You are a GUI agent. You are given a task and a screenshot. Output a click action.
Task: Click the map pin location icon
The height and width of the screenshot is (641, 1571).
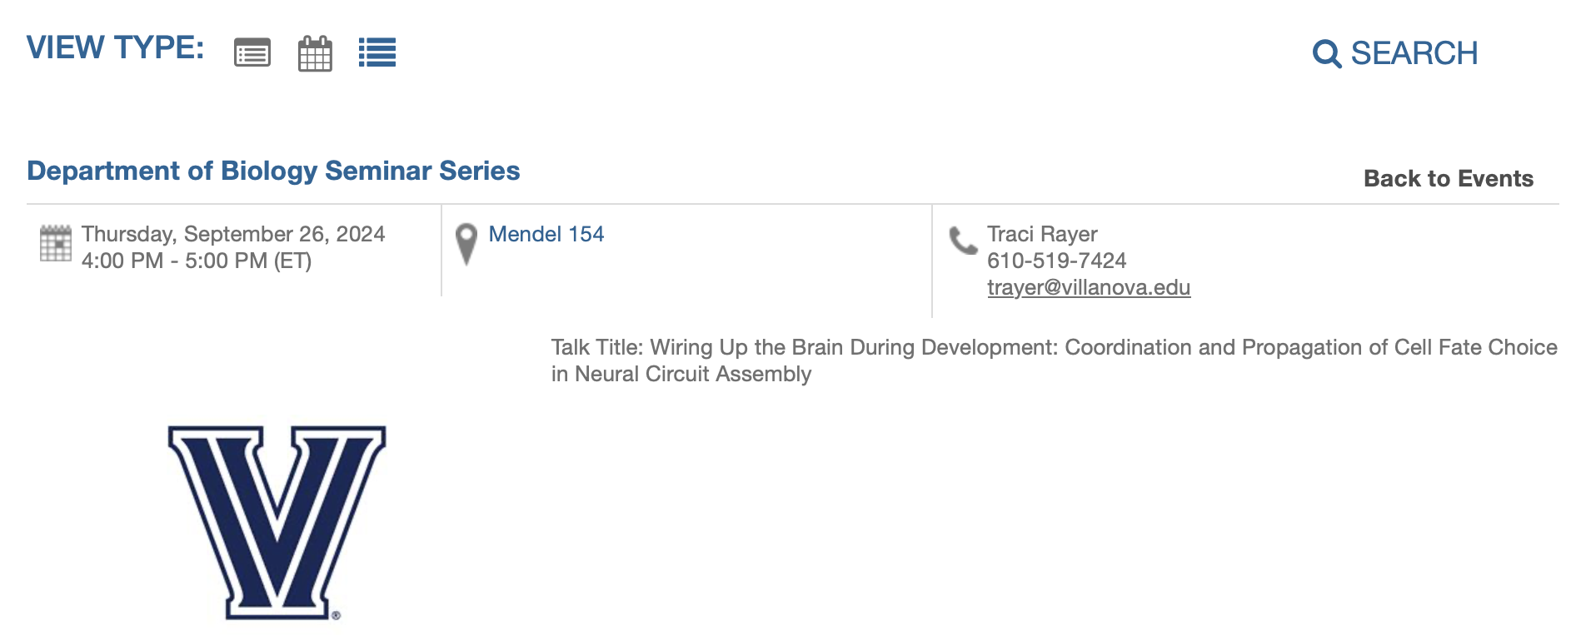[466, 245]
